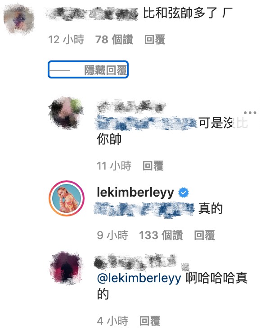Reply to the top comment 比和弦帥多了
The image size is (260, 331).
pyautogui.click(x=155, y=40)
